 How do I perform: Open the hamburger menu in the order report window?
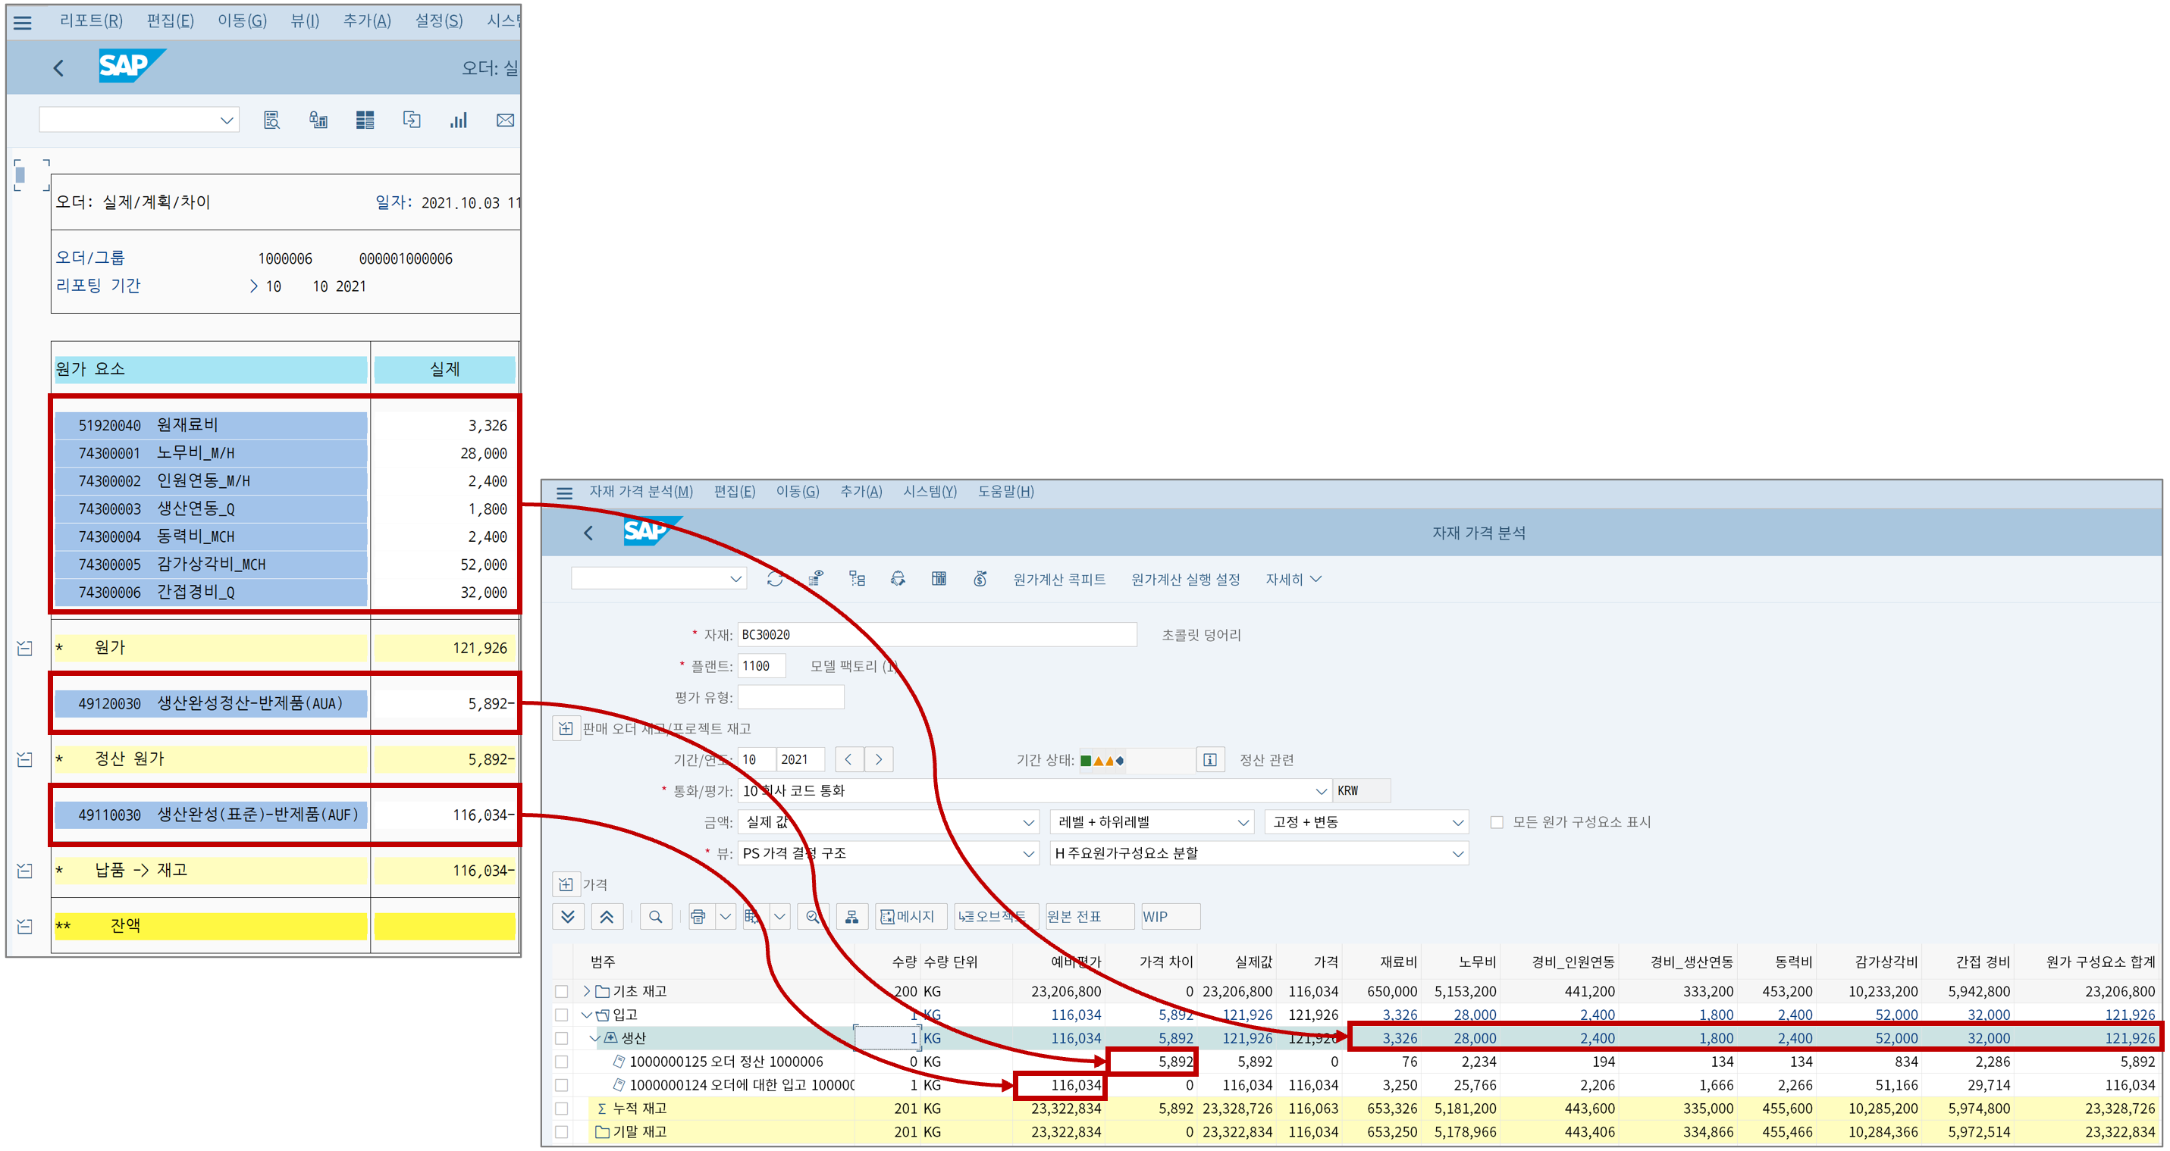(x=23, y=23)
